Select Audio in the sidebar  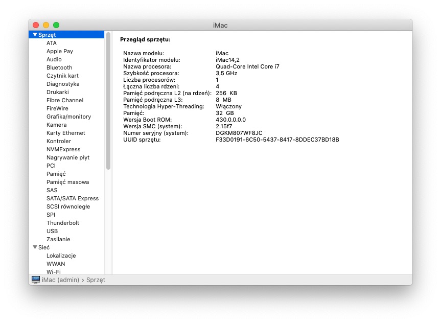click(54, 59)
